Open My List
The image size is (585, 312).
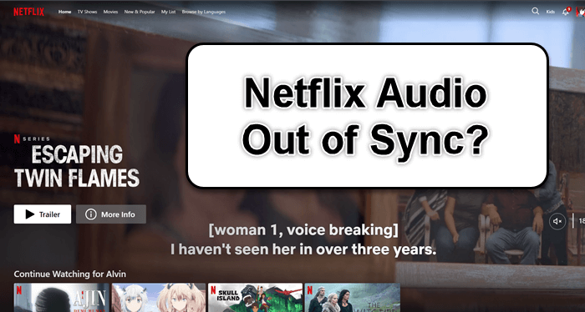pyautogui.click(x=168, y=12)
